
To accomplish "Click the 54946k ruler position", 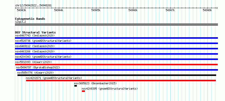I will pos(133,10).
